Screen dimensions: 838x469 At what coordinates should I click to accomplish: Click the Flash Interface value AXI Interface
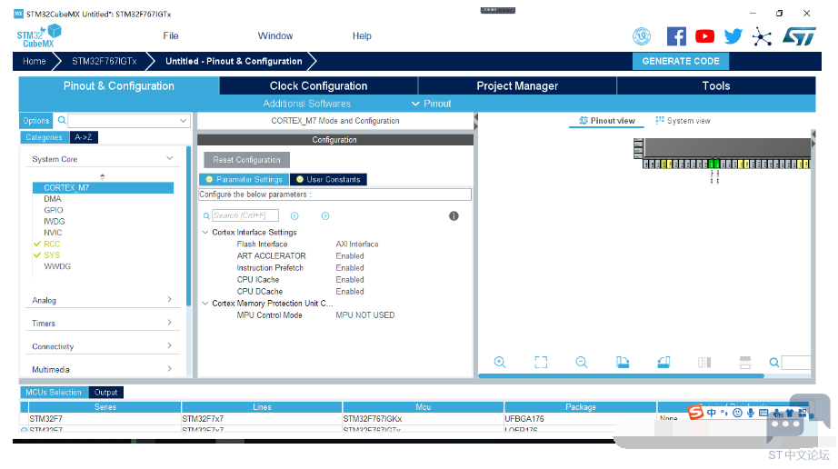(x=357, y=244)
